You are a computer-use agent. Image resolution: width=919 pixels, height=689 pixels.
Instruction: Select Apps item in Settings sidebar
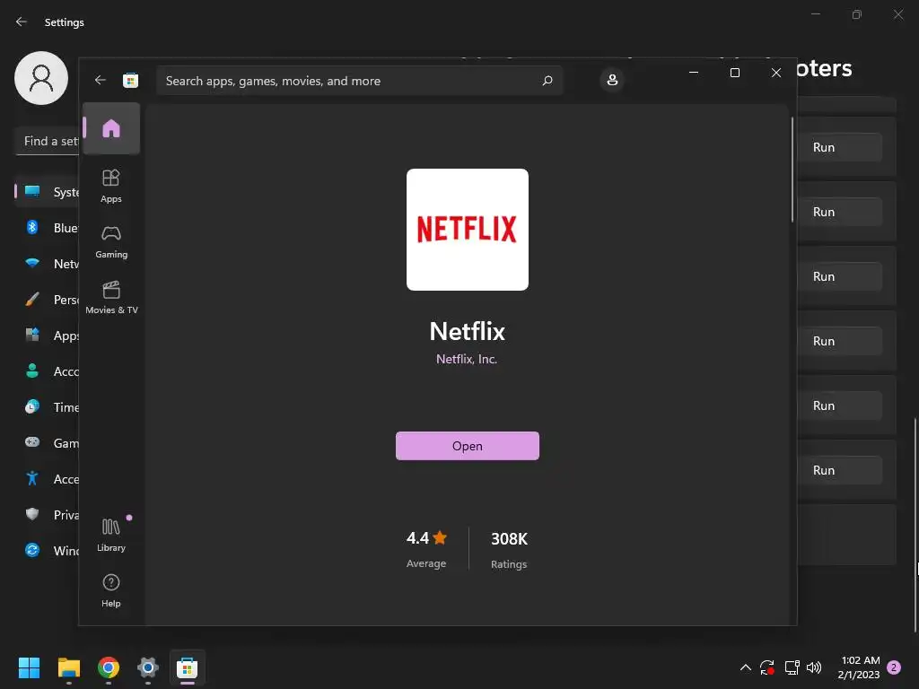click(x=47, y=336)
